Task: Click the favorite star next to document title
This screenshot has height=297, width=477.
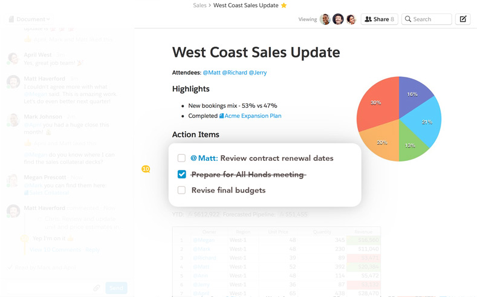Action: 284,5
